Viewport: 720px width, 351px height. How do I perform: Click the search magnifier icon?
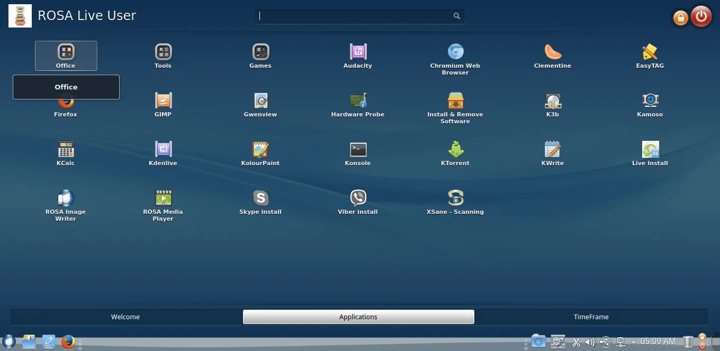[457, 16]
